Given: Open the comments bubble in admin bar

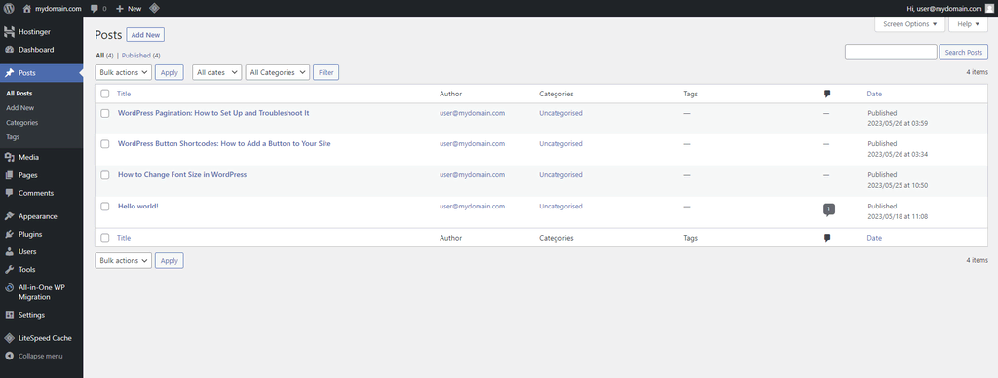Looking at the screenshot, I should point(95,9).
